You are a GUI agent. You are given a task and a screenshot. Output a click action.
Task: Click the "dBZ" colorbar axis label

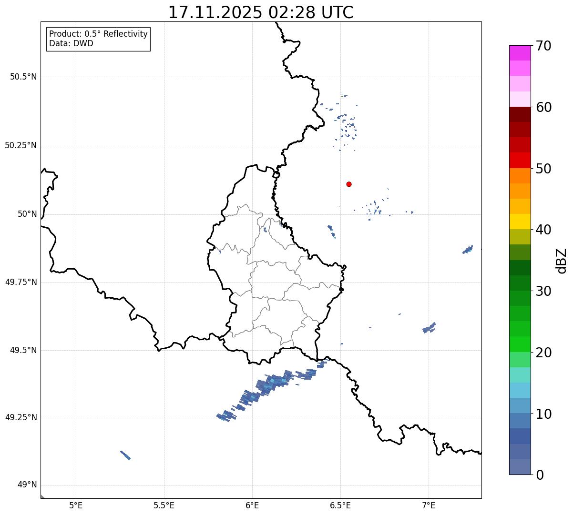point(562,260)
